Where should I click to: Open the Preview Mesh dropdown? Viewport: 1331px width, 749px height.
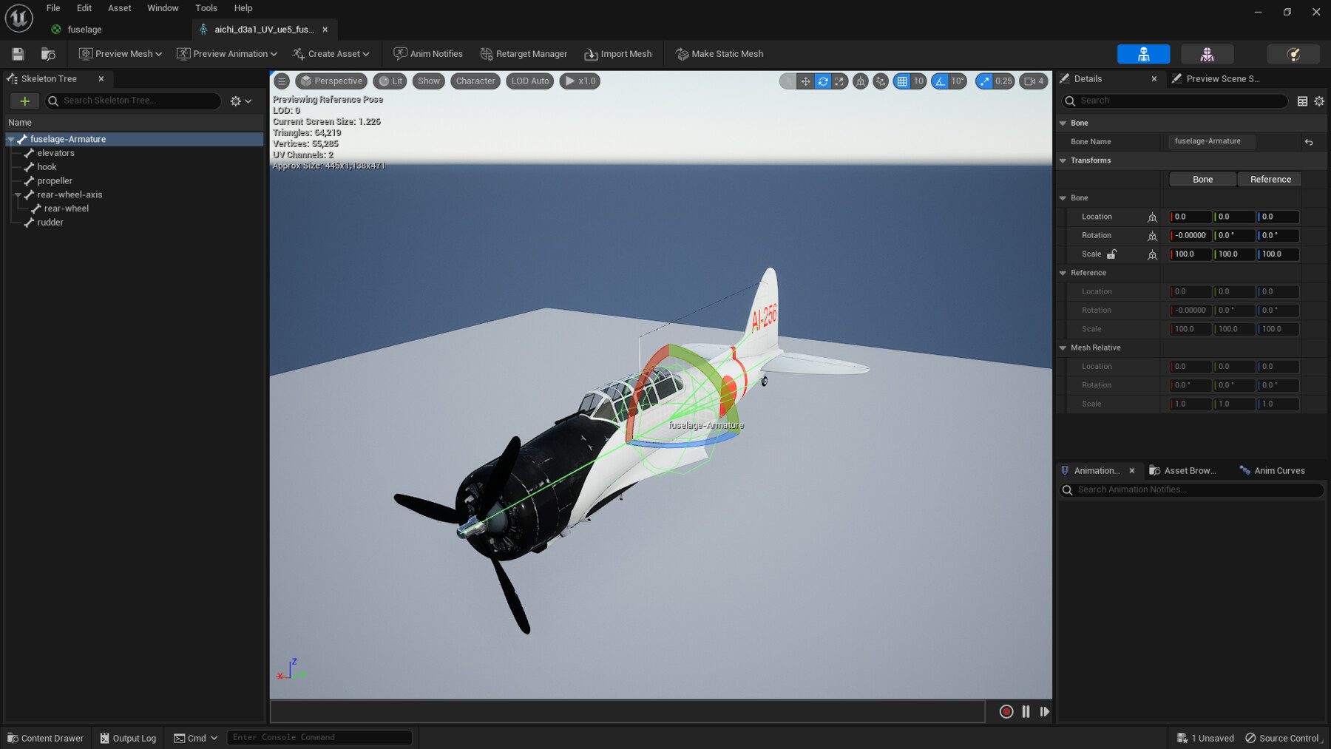pos(121,54)
